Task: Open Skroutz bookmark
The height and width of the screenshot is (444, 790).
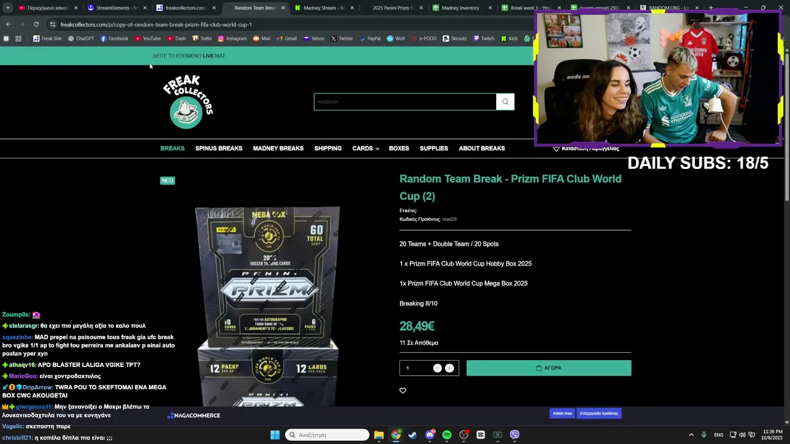Action: [454, 38]
